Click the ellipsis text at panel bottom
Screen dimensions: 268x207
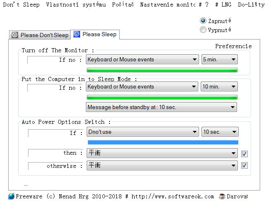coord(26,185)
